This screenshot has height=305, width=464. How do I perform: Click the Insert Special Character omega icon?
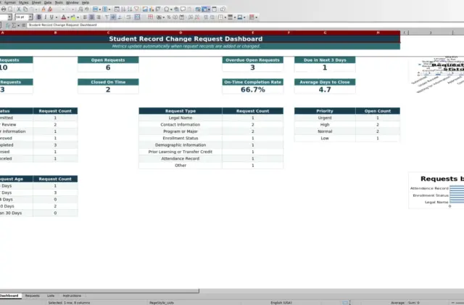point(167,9)
